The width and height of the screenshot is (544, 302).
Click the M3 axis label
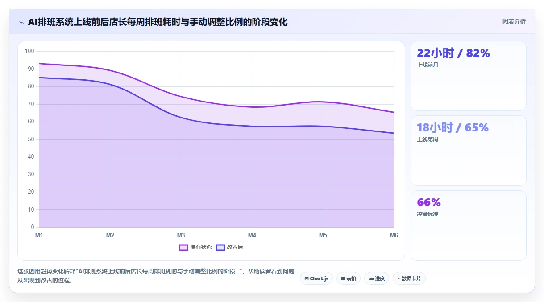[x=181, y=235]
